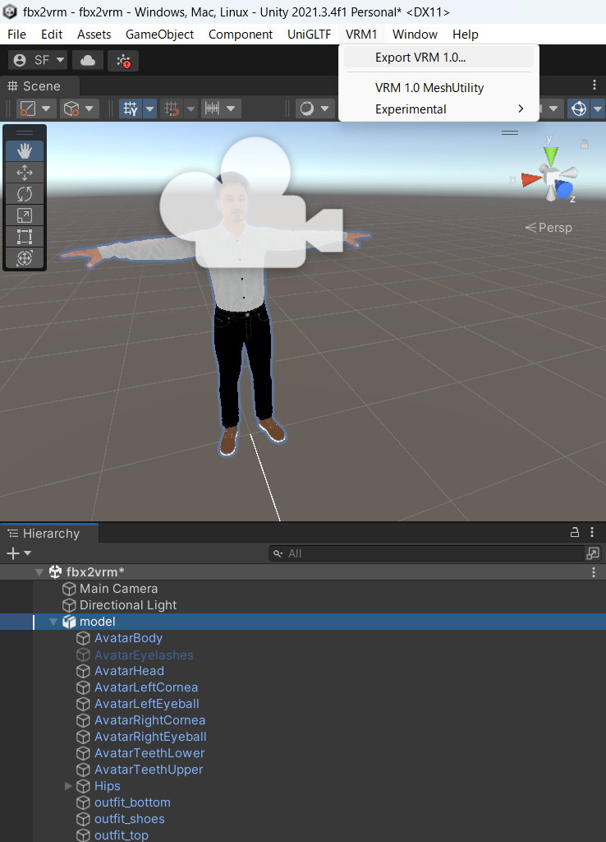The width and height of the screenshot is (606, 842).
Task: Open the shading mode dropdown arrow
Action: [46, 109]
